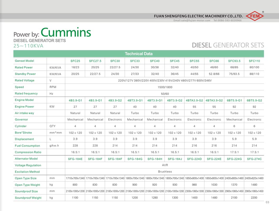Viewport: 279px width, 211px height.
Task: Click the Air intake way row label
Action: [x=24, y=113]
